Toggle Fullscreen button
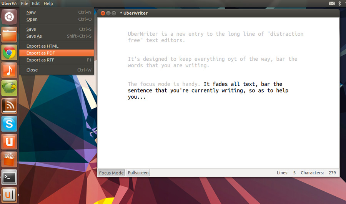 (x=138, y=172)
